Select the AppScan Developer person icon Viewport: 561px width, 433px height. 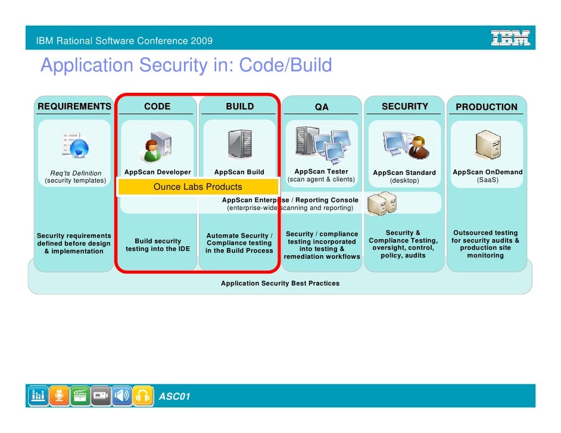155,146
